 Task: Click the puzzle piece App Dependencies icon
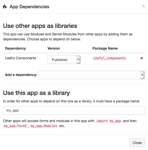pos(5,6)
